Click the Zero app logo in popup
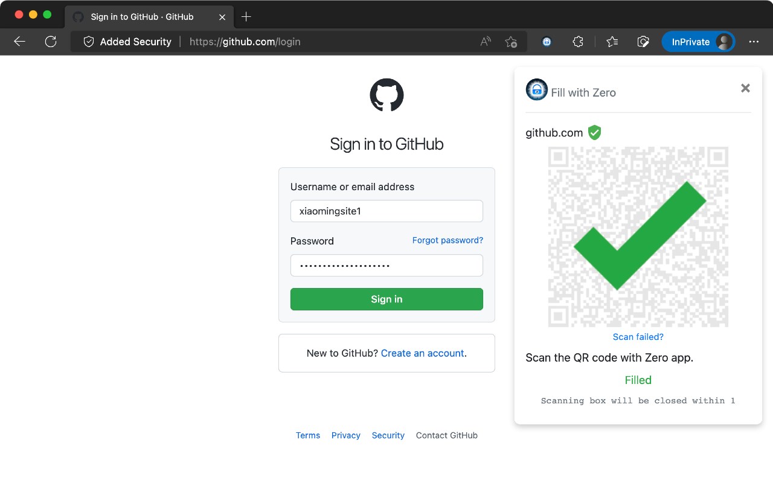 pos(537,89)
